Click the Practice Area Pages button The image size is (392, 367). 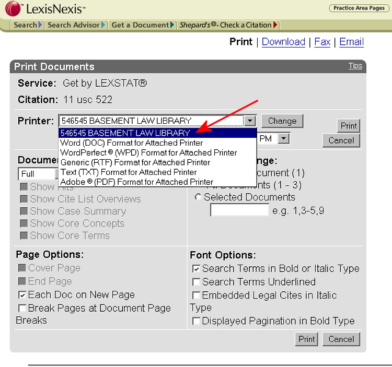click(x=359, y=8)
